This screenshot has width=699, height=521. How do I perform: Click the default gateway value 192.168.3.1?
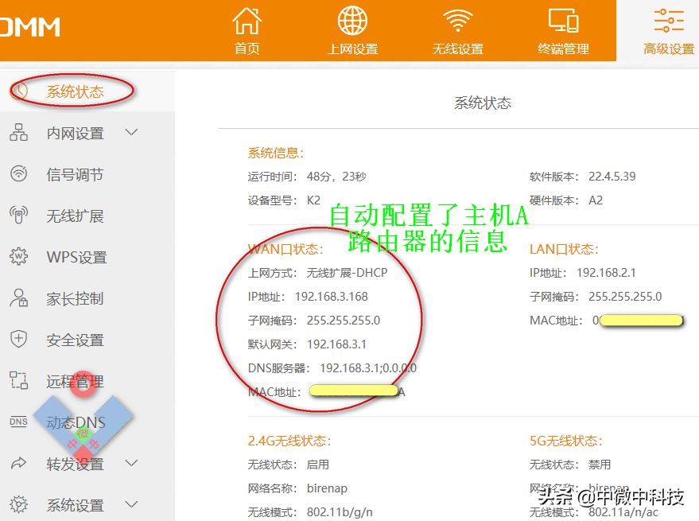pos(336,344)
